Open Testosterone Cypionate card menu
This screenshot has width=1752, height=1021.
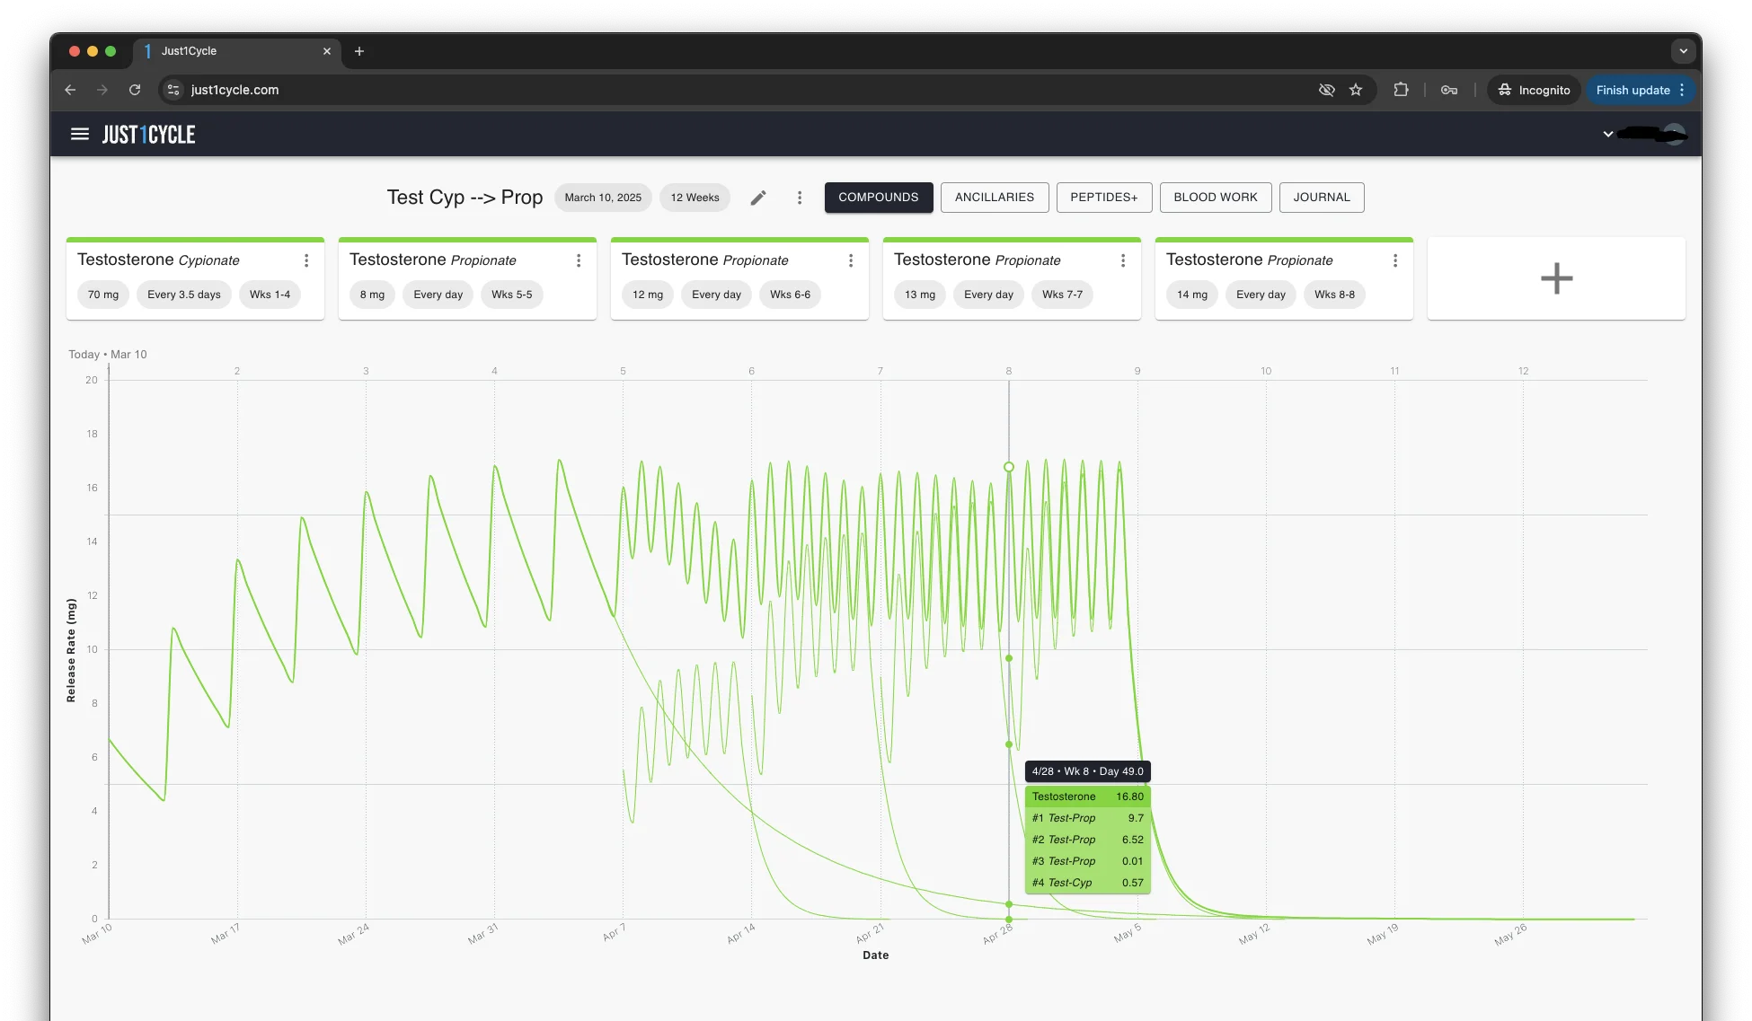pos(306,260)
